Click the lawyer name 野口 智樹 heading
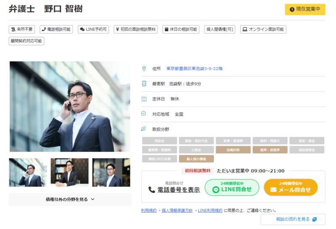The image size is (336, 229). [63, 9]
